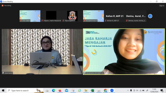Show next participants with blue arrow
This screenshot has width=166, height=93.
[x=150, y=16]
